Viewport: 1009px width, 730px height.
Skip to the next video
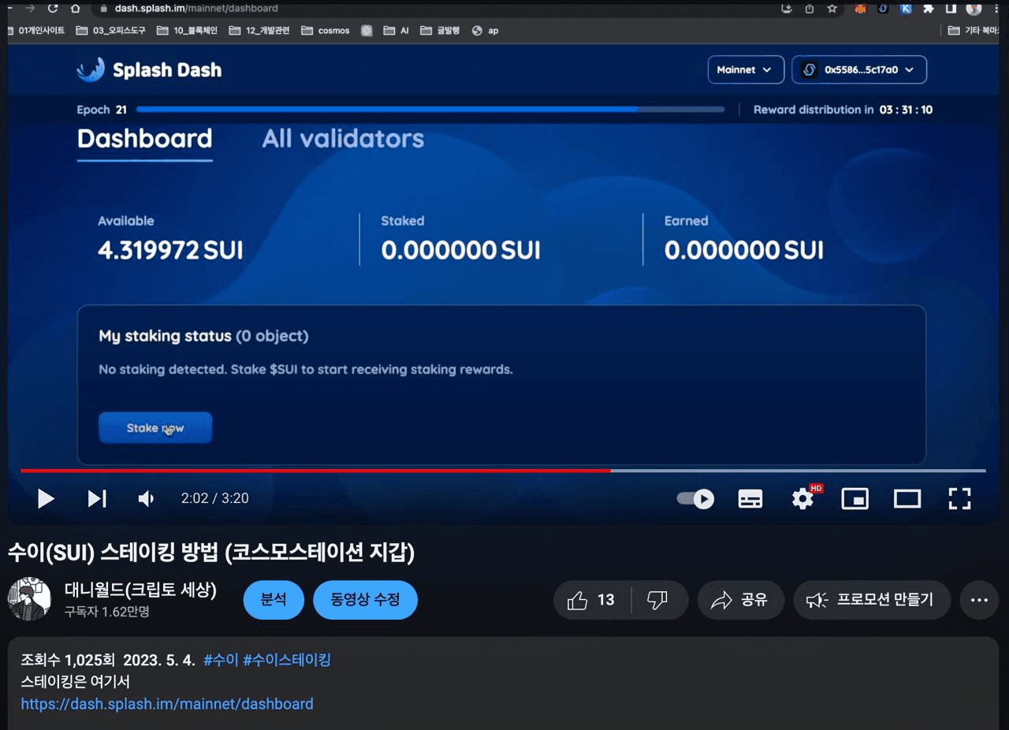[x=97, y=498]
